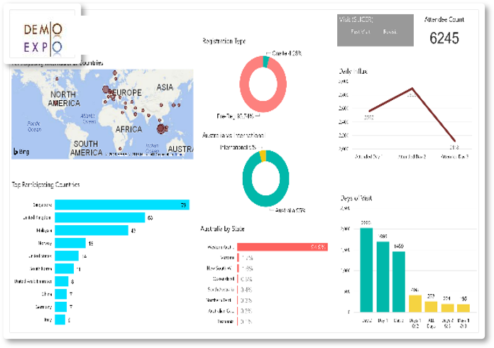Select the Singapore bar in Top Participating Countries
Screen dimensions: 494x348
pyautogui.click(x=121, y=205)
